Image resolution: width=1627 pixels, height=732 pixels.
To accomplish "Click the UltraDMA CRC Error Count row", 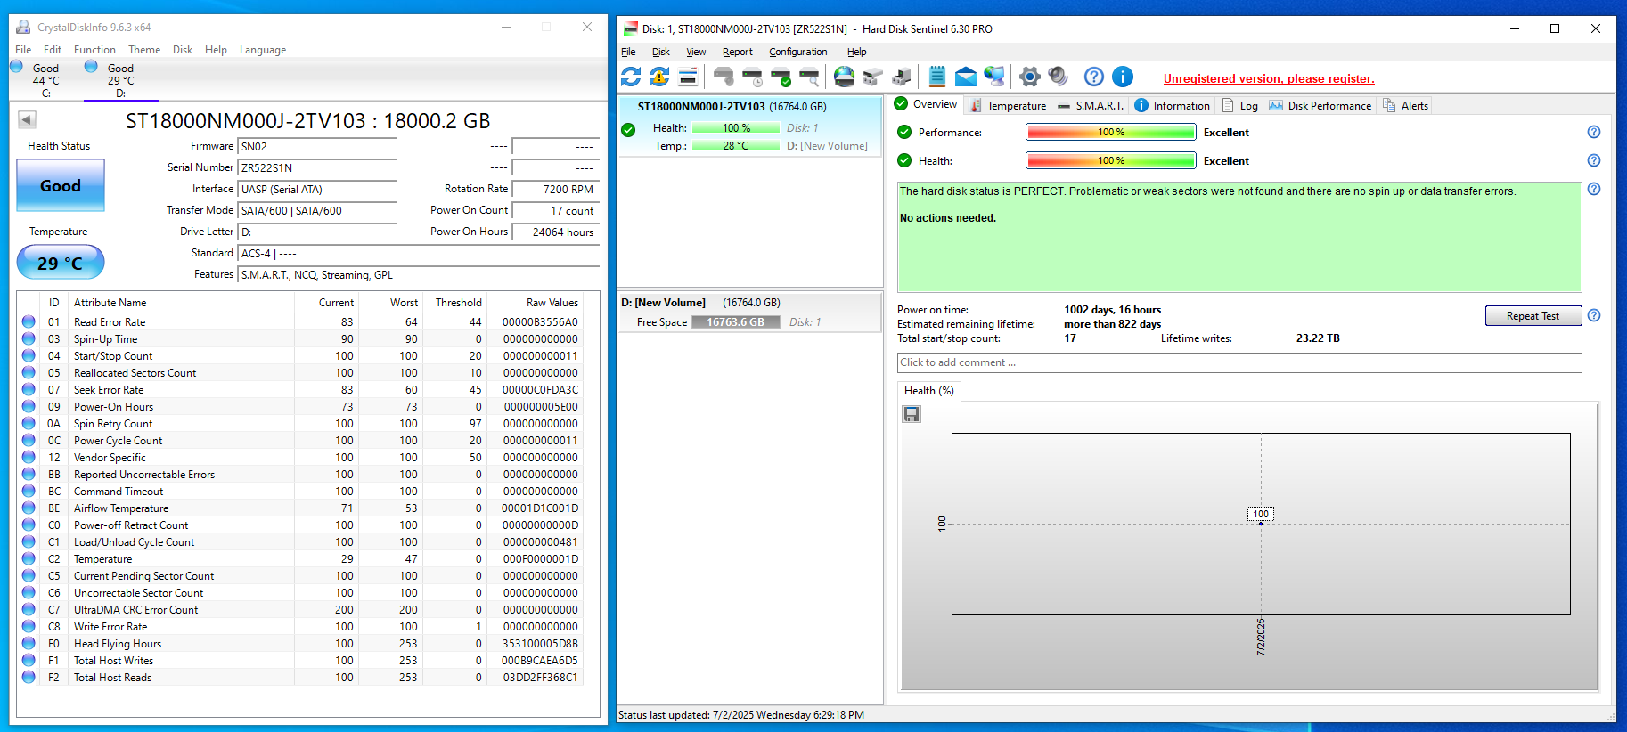I will tap(302, 609).
